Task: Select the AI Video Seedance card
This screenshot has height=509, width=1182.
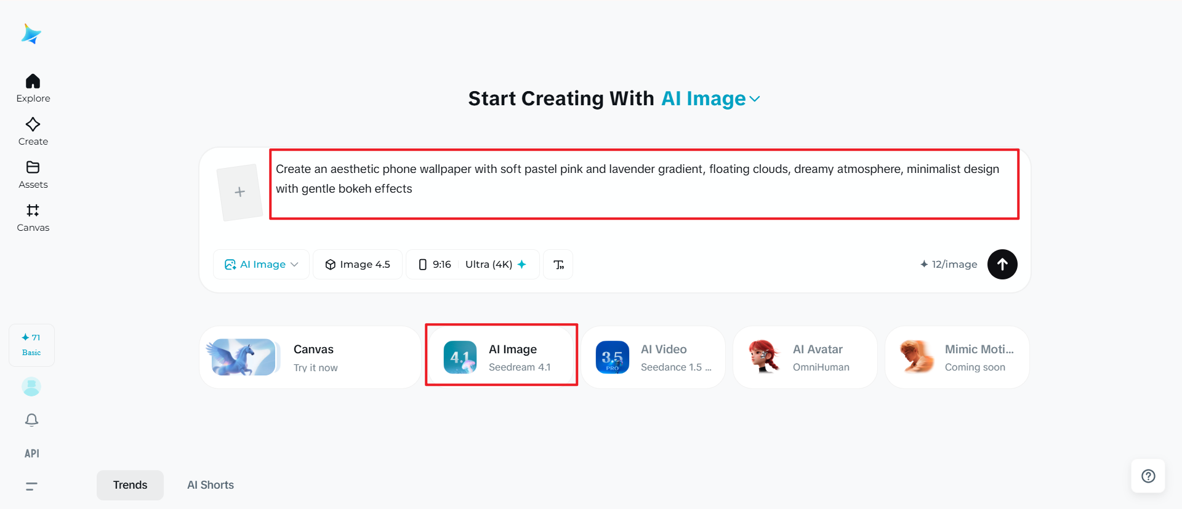Action: 653,358
